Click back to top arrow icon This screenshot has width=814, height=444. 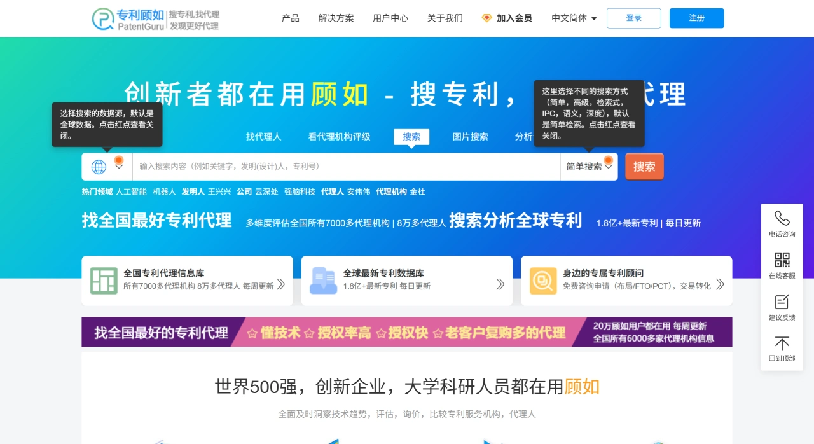782,343
